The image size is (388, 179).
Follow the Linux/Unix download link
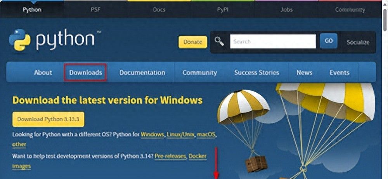[x=181, y=135]
